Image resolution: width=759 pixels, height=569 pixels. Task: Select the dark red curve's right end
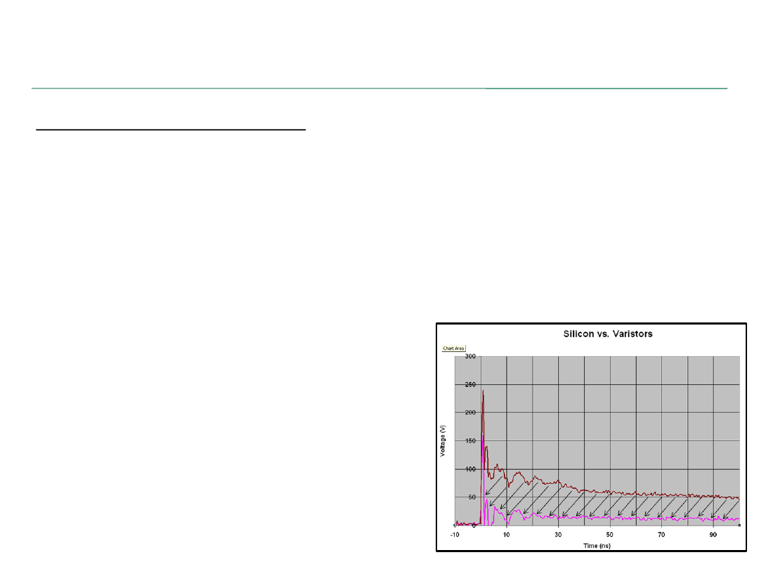[738, 498]
